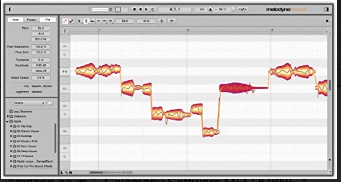Viewport: 341px width, 182px height.
Task: Select the Final Cut Pro Sound Effects folder
Action: pyautogui.click(x=32, y=166)
